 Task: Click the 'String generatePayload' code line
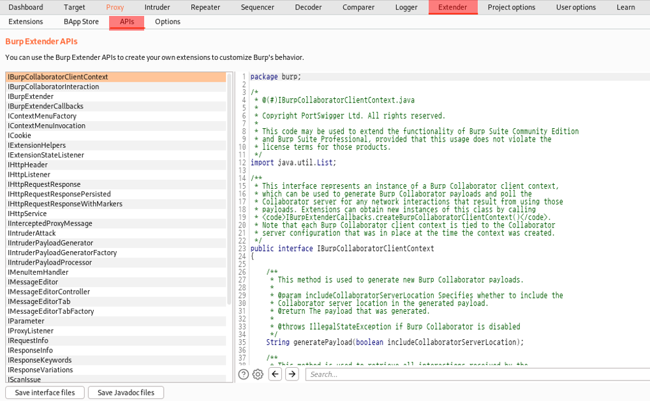coord(395,342)
